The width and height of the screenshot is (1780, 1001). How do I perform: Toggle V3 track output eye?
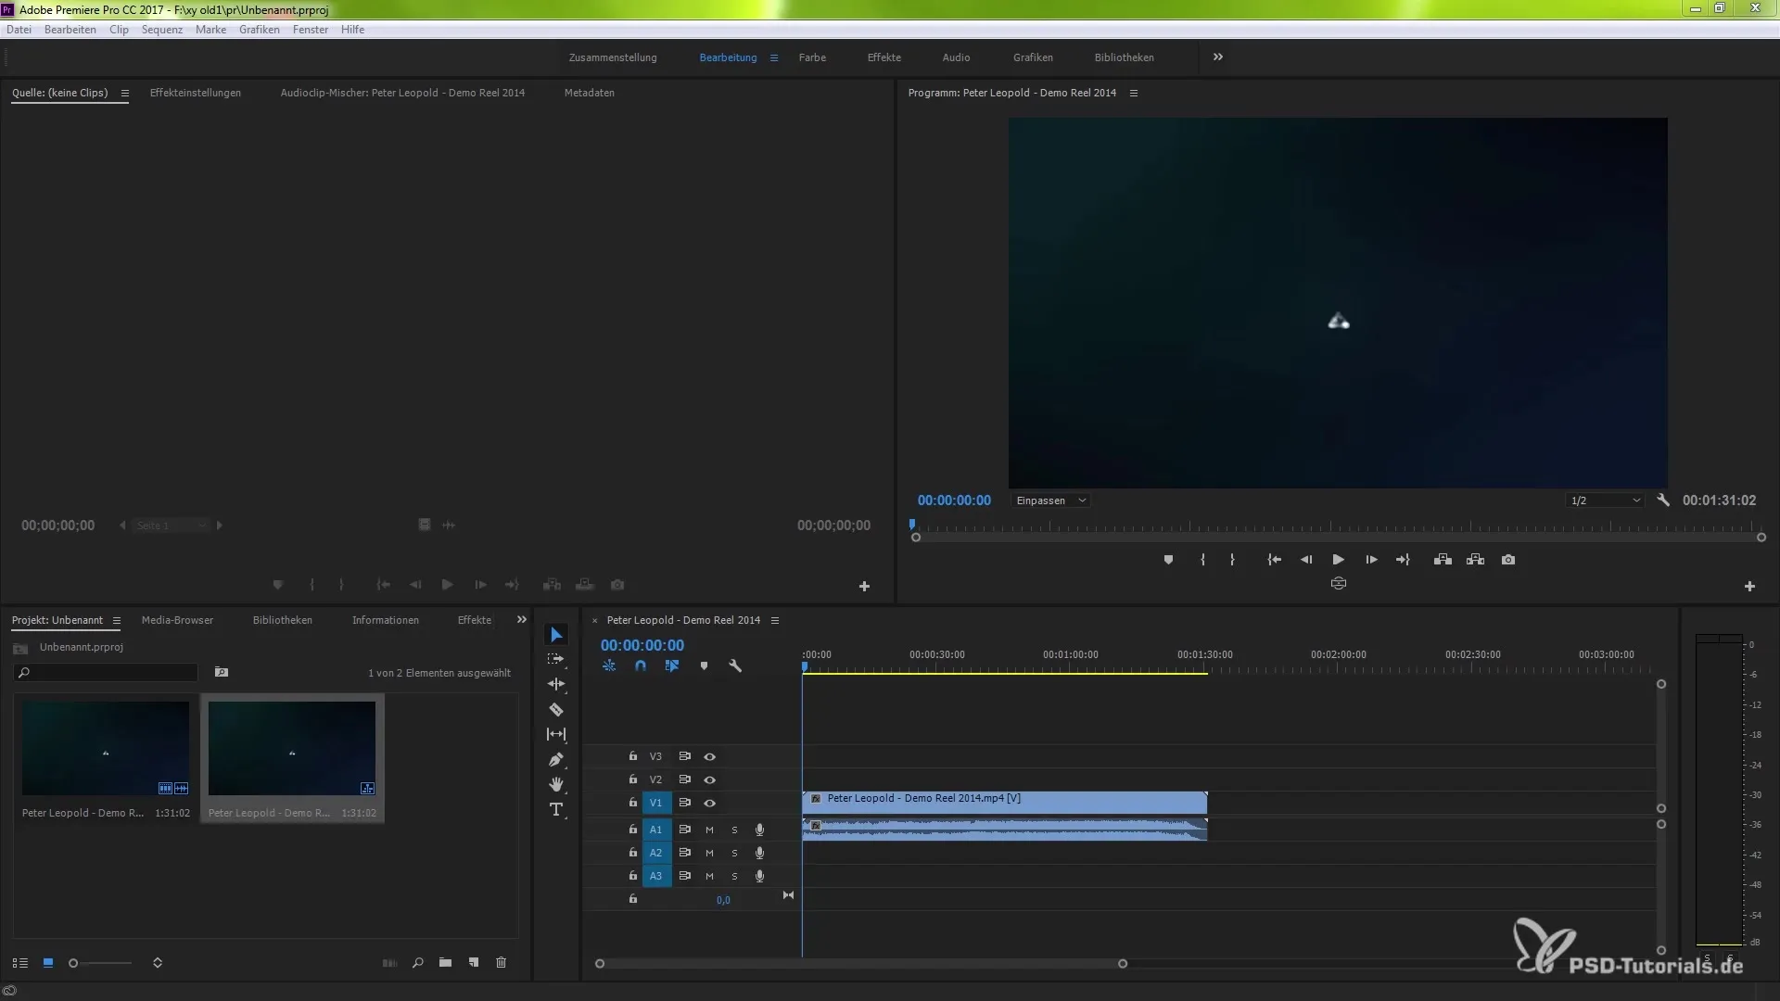[x=710, y=757]
